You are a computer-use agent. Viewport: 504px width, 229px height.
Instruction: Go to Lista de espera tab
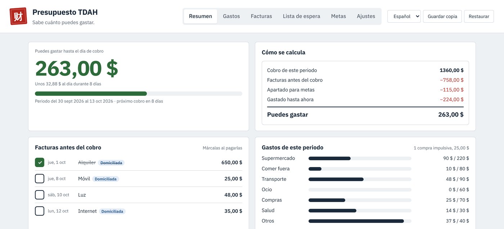(301, 16)
